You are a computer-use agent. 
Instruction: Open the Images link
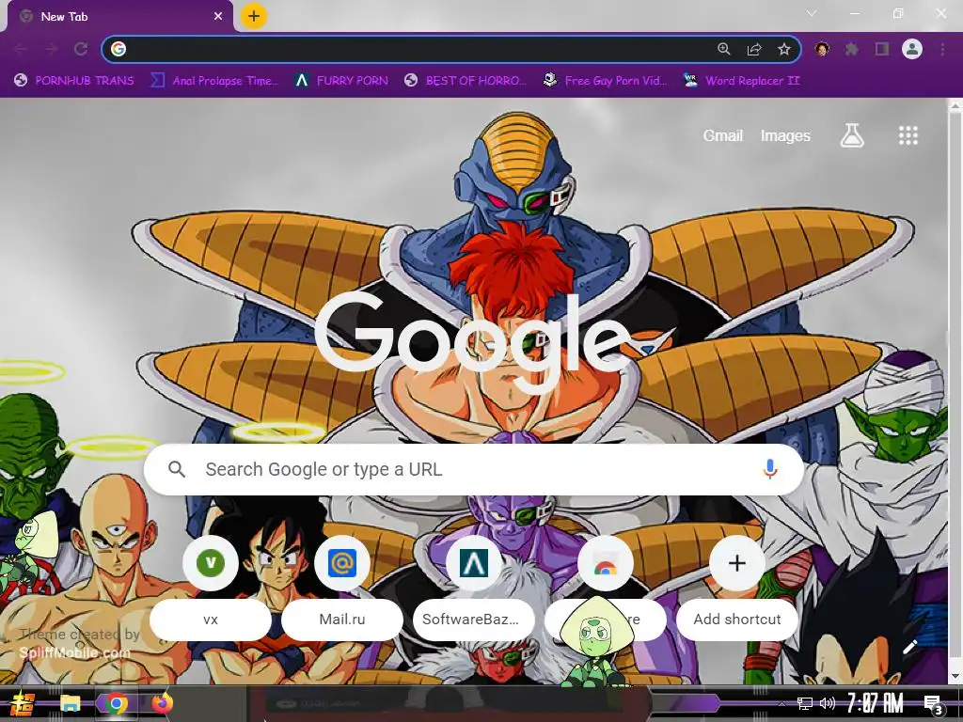(x=785, y=135)
